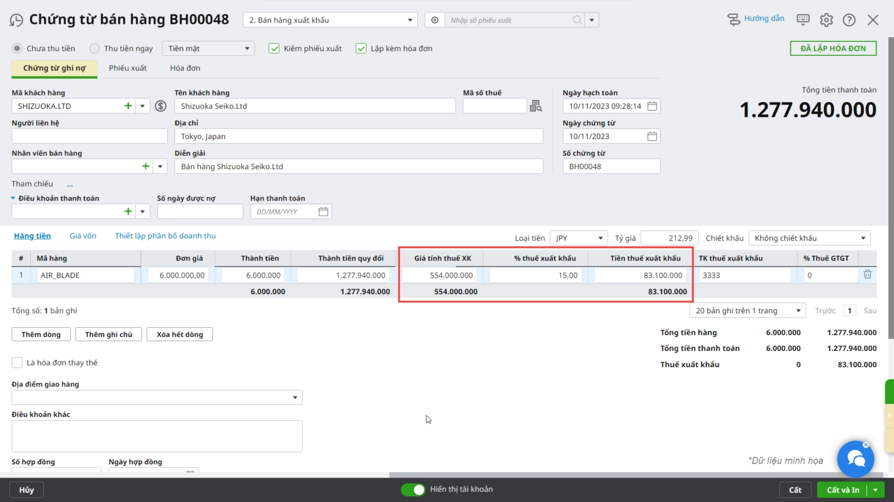This screenshot has height=502, width=894.
Task: Click the tax code lookup icon
Action: tap(535, 106)
